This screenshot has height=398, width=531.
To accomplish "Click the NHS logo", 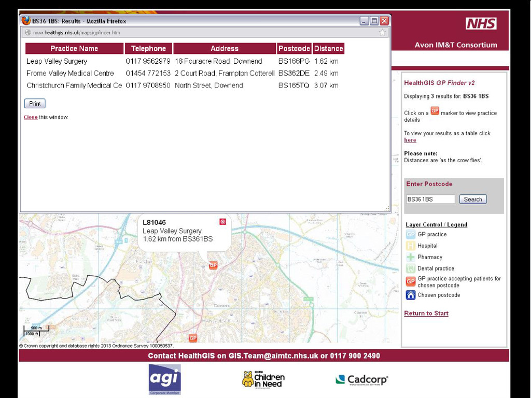I will (481, 23).
